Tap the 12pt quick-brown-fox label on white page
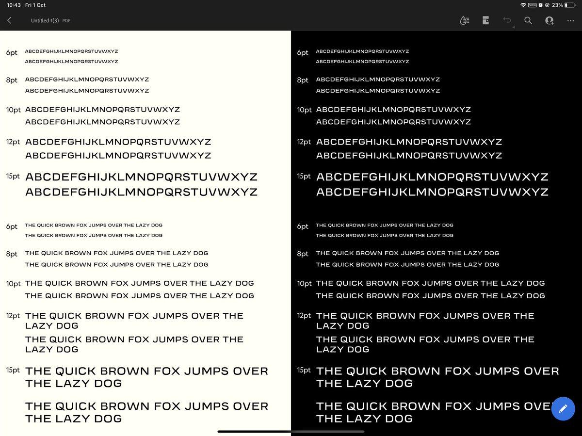 click(13, 316)
